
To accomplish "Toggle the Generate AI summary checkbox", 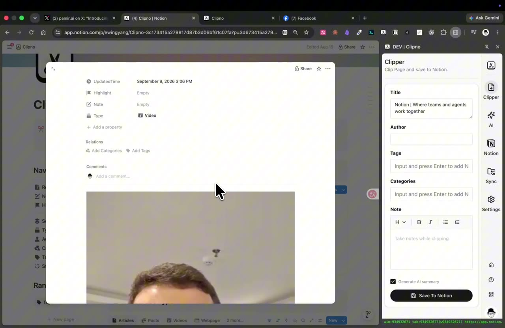I will click(393, 281).
